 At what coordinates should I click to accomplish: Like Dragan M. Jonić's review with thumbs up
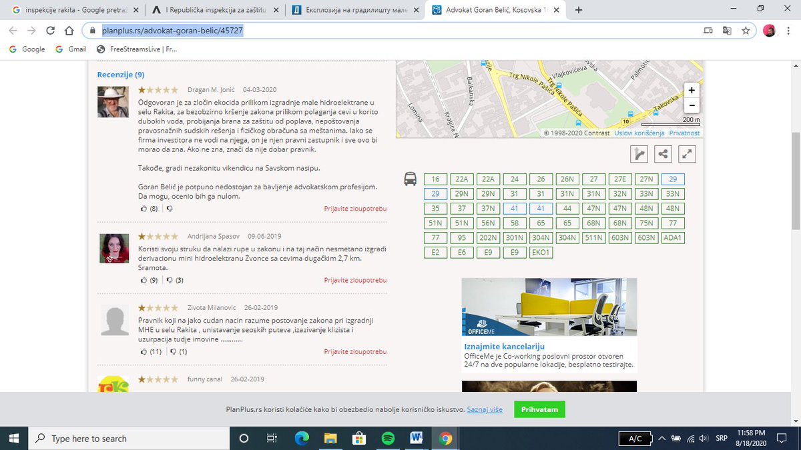point(144,209)
